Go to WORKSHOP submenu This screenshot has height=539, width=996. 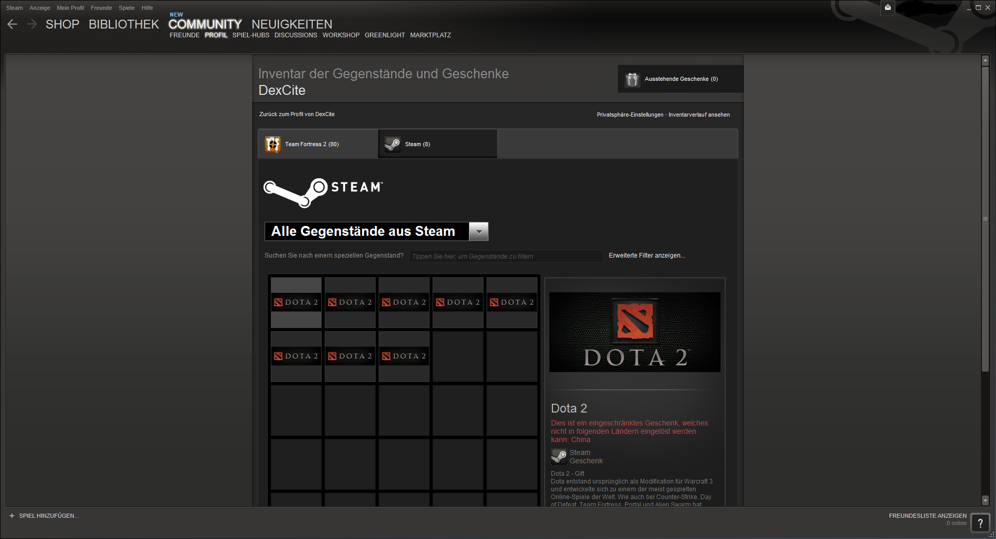click(341, 35)
